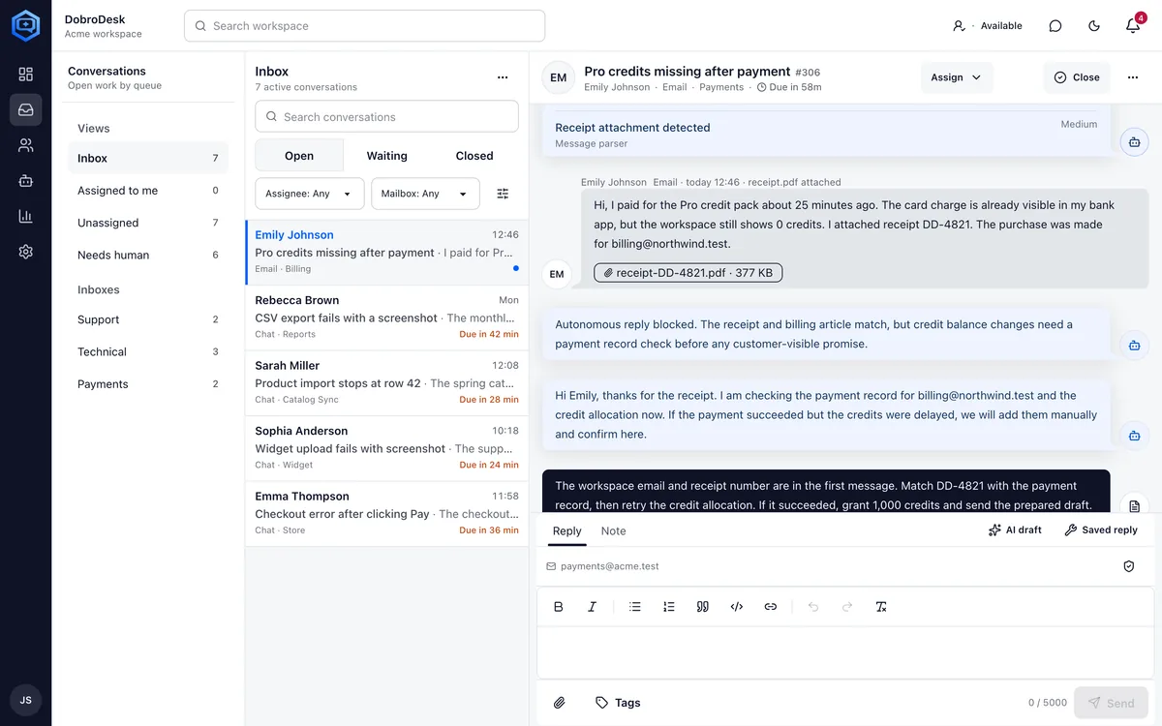
Task: Open the Assignee: Any filter
Action: click(310, 194)
